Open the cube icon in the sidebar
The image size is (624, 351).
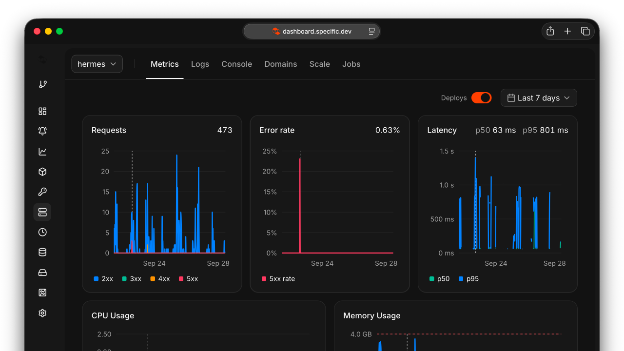42,172
